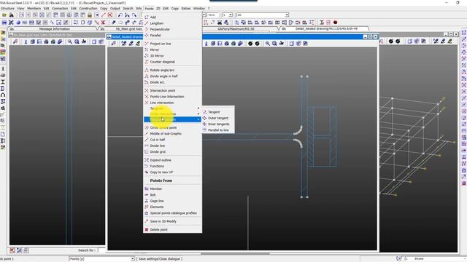Choose Cut in half from the menu
This screenshot has height=262, width=467.
point(158,140)
